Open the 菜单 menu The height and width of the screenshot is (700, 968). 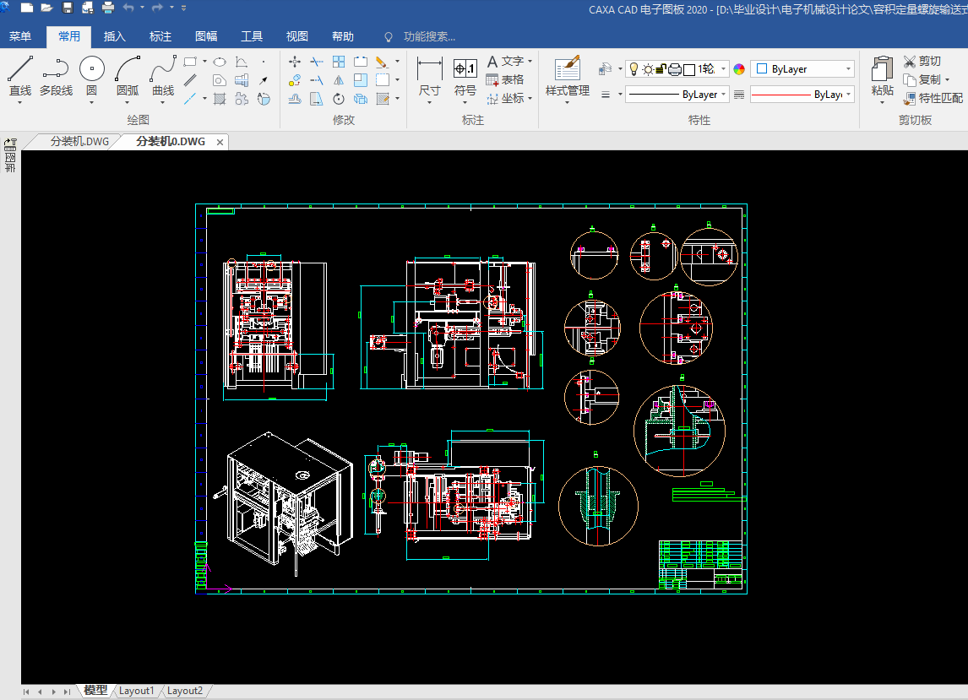(x=19, y=36)
